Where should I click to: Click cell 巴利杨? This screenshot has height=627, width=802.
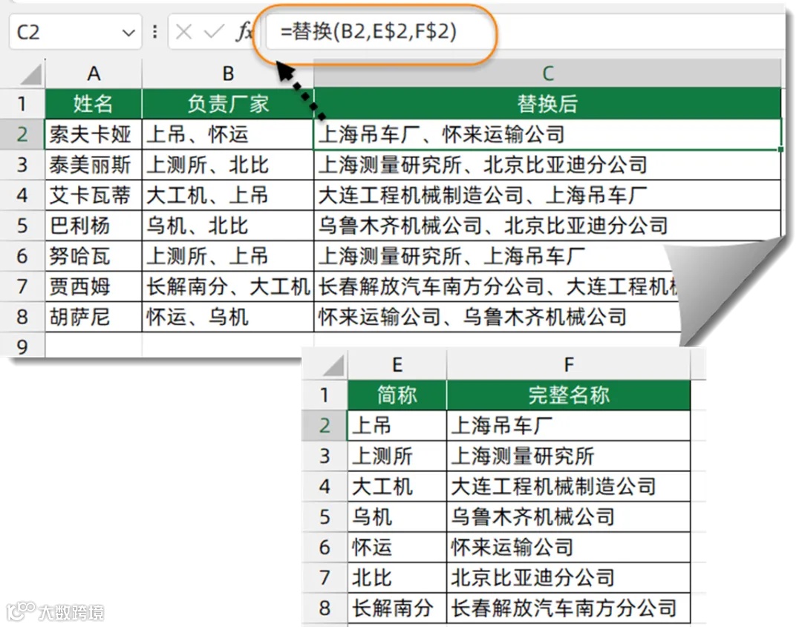[x=94, y=226]
